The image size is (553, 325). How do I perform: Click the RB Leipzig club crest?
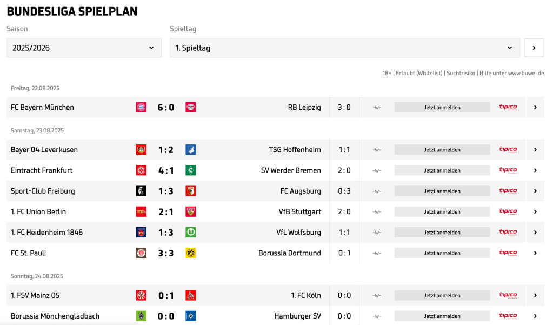191,107
